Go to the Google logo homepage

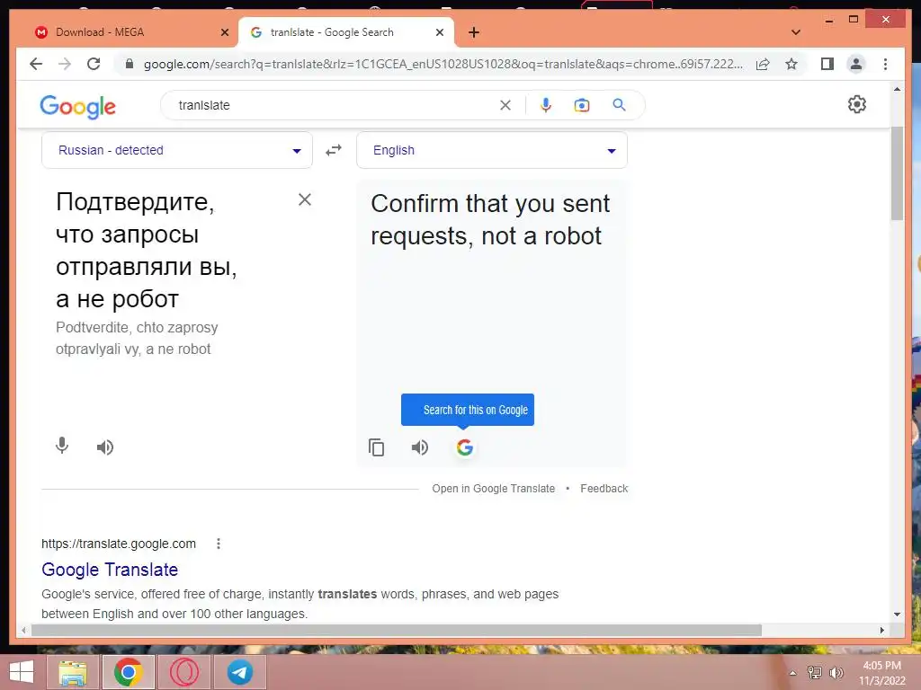pos(77,106)
